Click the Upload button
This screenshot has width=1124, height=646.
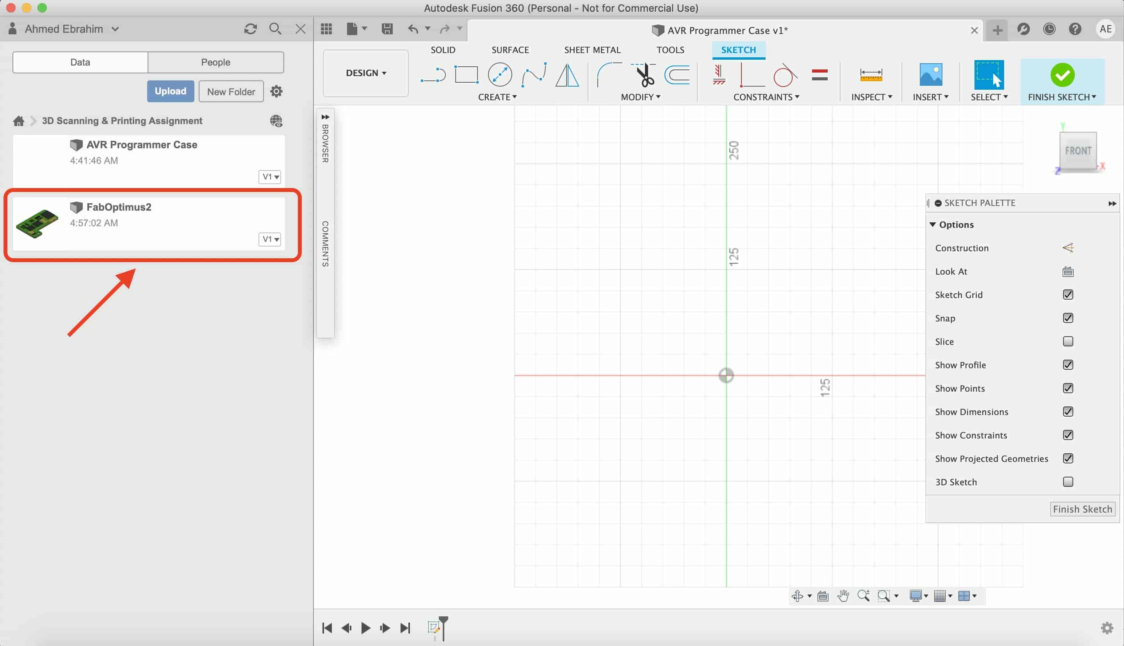[x=171, y=91]
